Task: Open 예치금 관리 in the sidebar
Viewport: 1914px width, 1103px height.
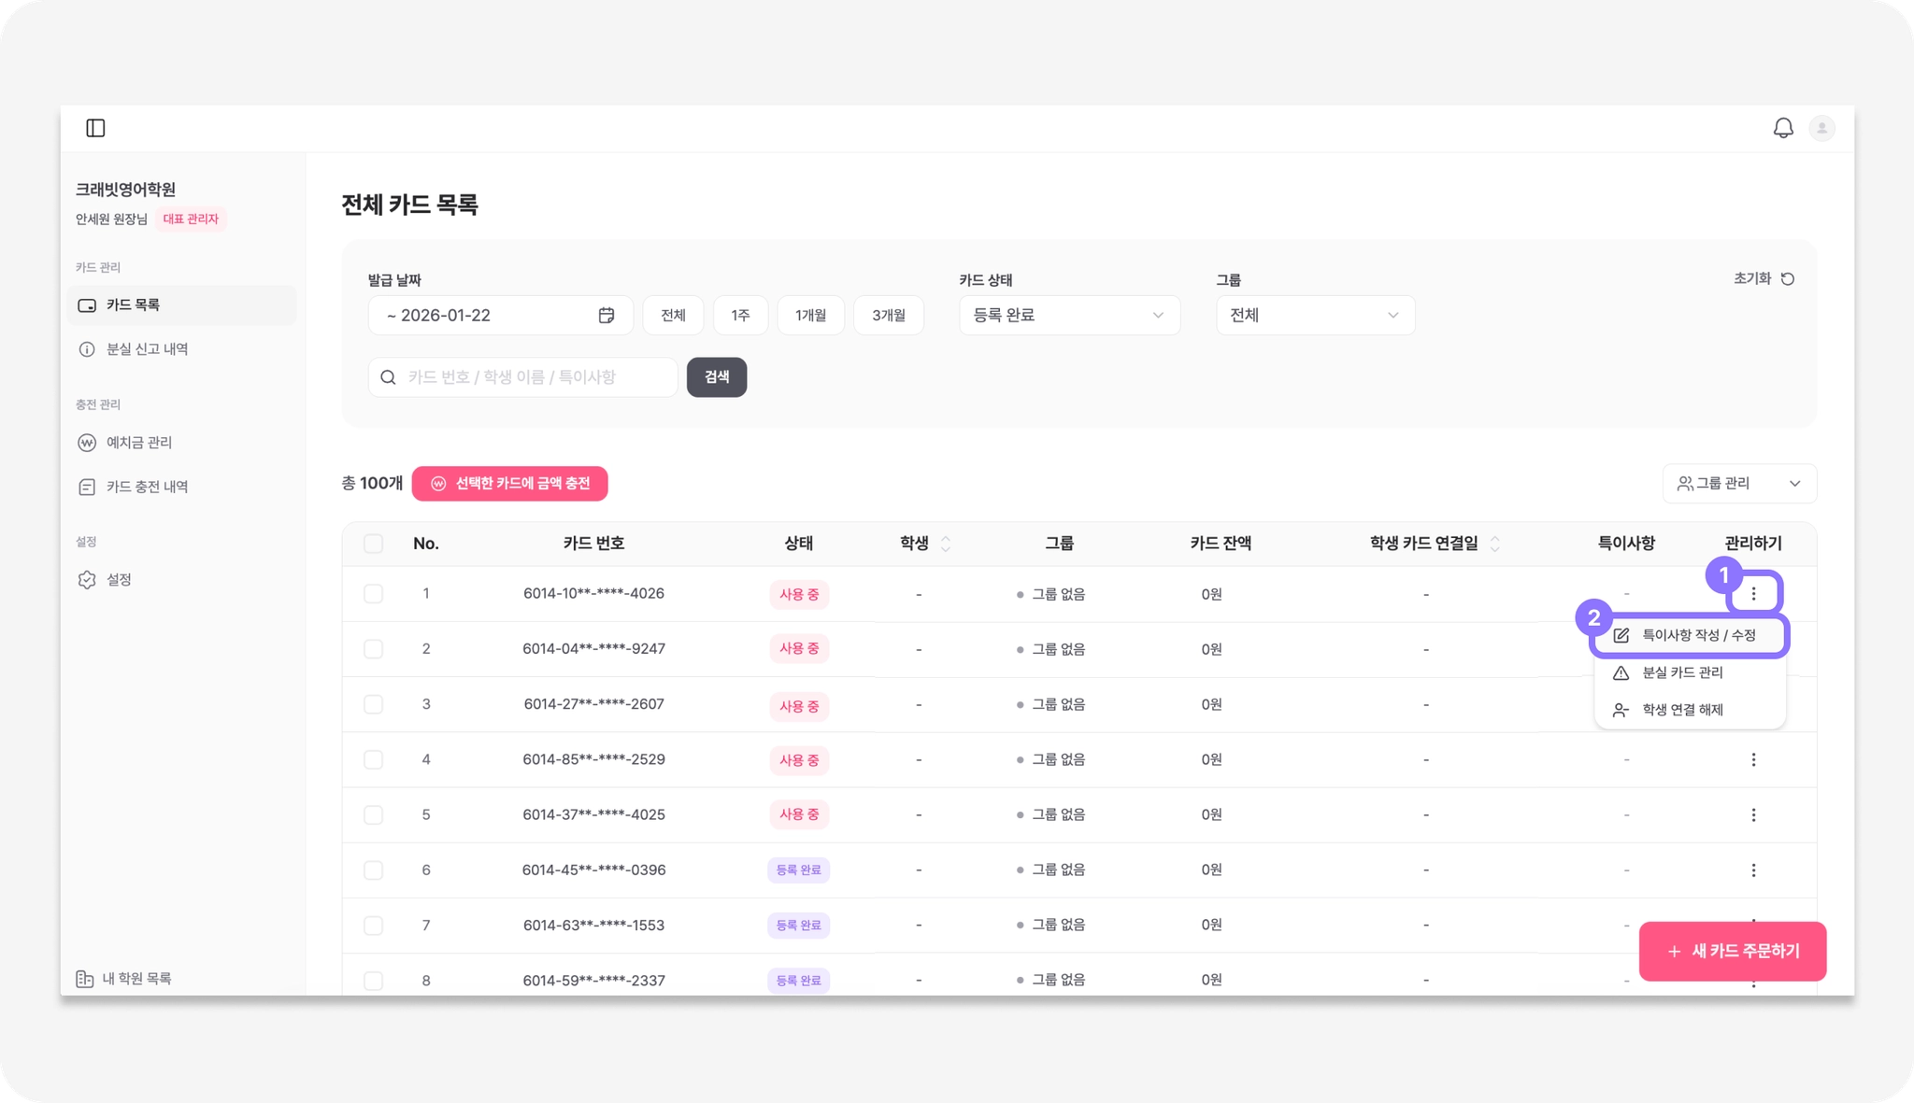Action: (x=138, y=443)
